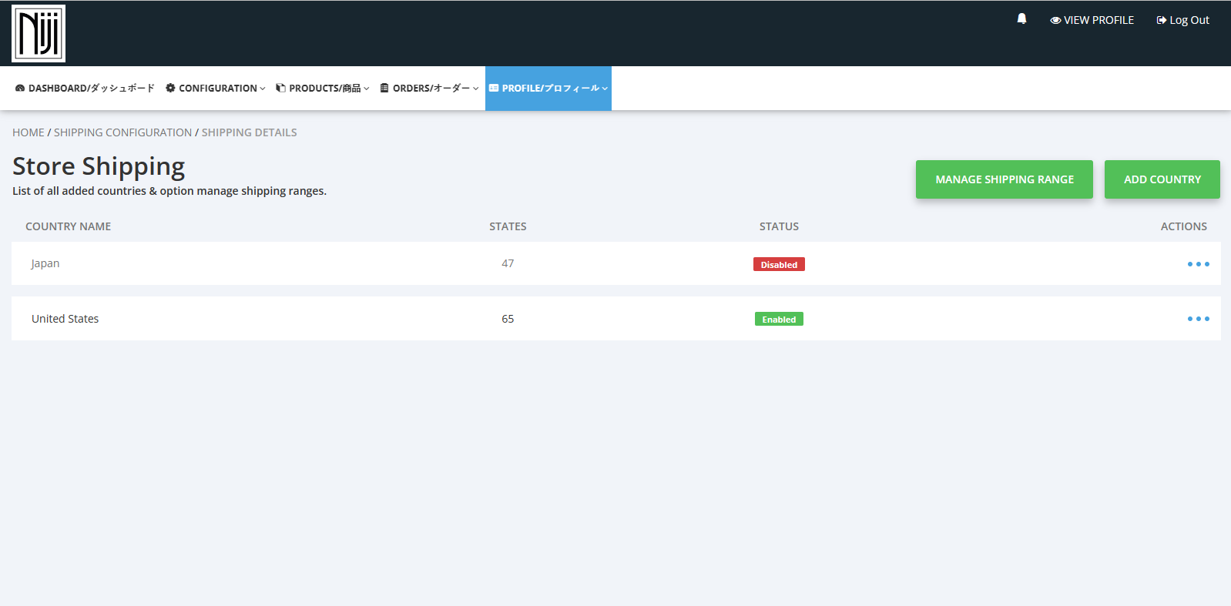The width and height of the screenshot is (1231, 606).
Task: Expand the Configuration dropdown chevron
Action: pos(263,89)
